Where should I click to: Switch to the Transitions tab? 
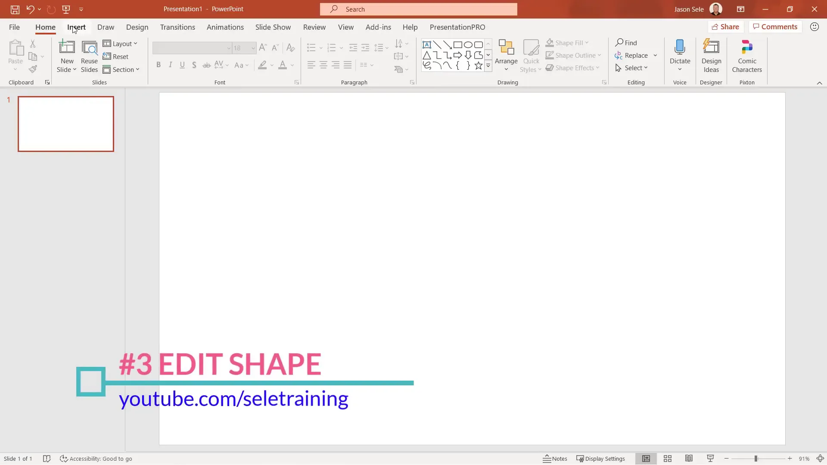pyautogui.click(x=177, y=27)
